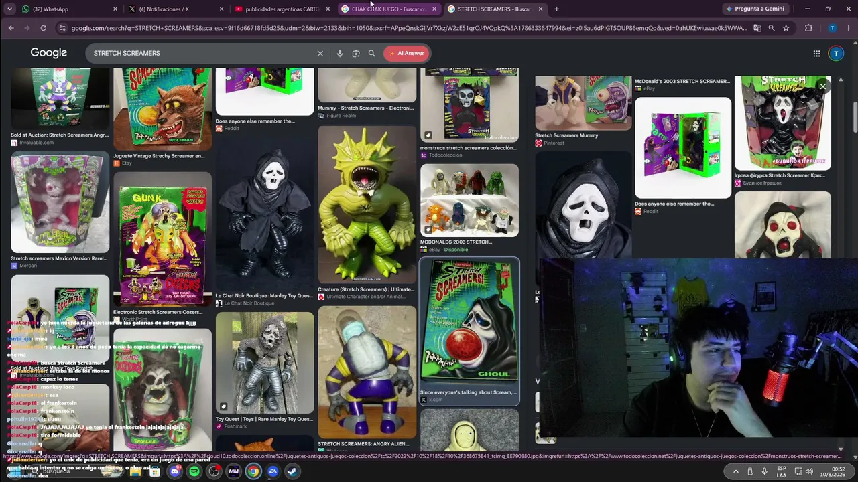The width and height of the screenshot is (858, 482).
Task: Open the green Creature figure image
Action: (x=367, y=204)
